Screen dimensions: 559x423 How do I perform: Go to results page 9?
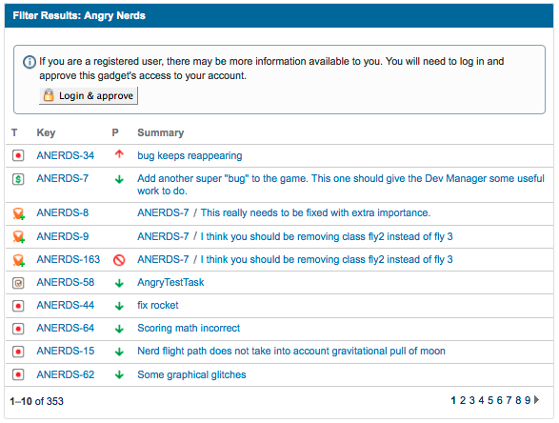point(528,400)
